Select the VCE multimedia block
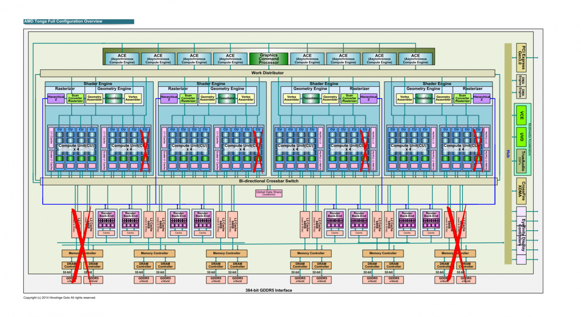Image resolution: width=581 pixels, height=317 pixels. click(x=522, y=115)
